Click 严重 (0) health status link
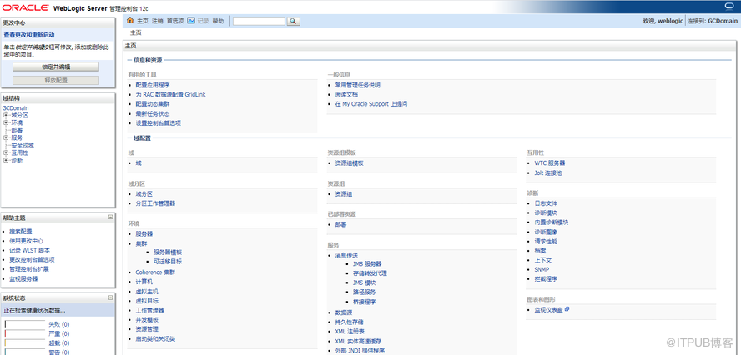The image size is (741, 355). (x=59, y=334)
